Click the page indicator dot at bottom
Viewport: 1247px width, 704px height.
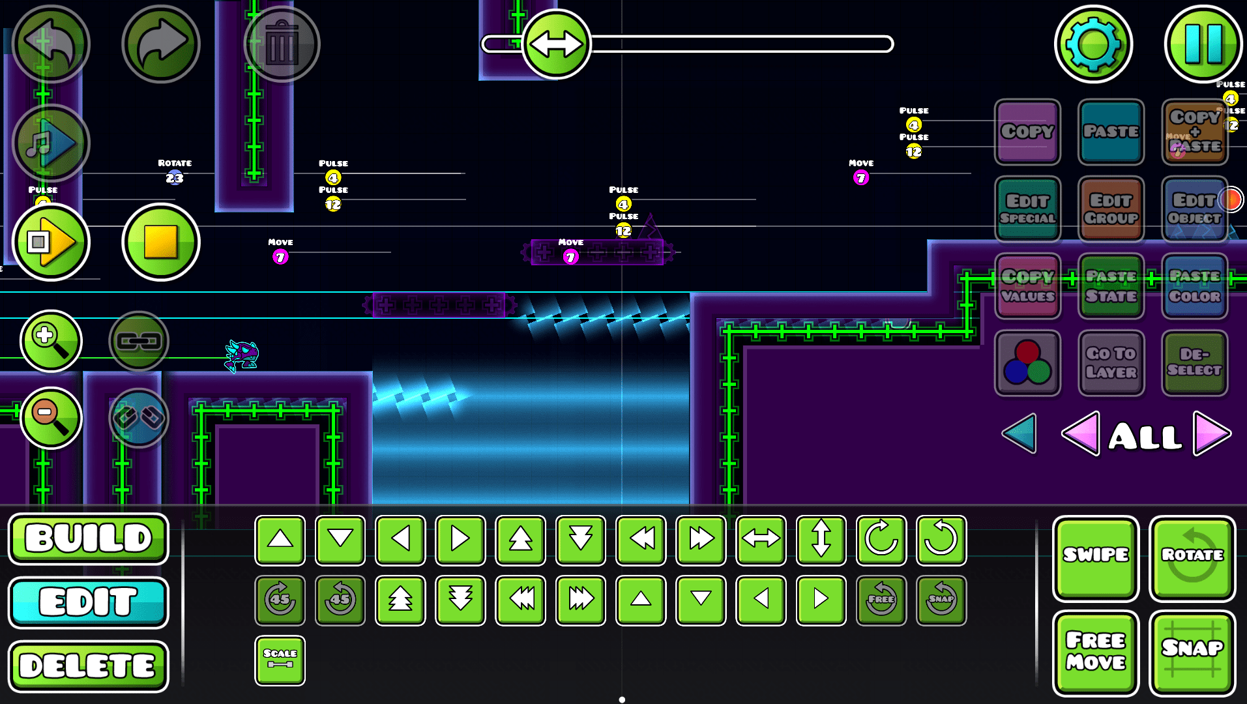(x=622, y=699)
